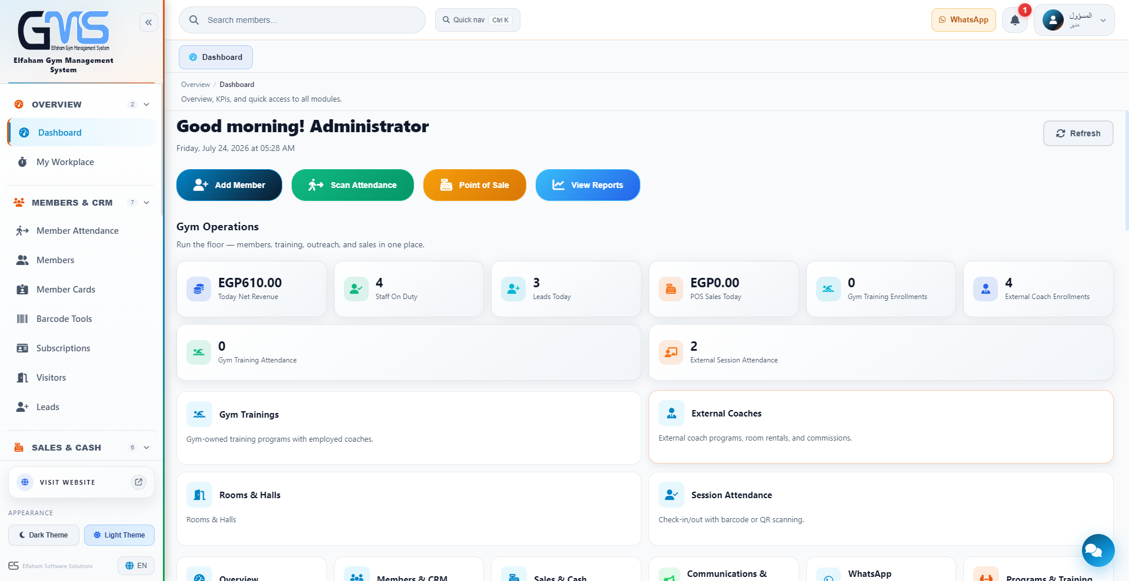The width and height of the screenshot is (1129, 581).
Task: Click the Today Net Revenue coins icon
Action: click(x=199, y=289)
